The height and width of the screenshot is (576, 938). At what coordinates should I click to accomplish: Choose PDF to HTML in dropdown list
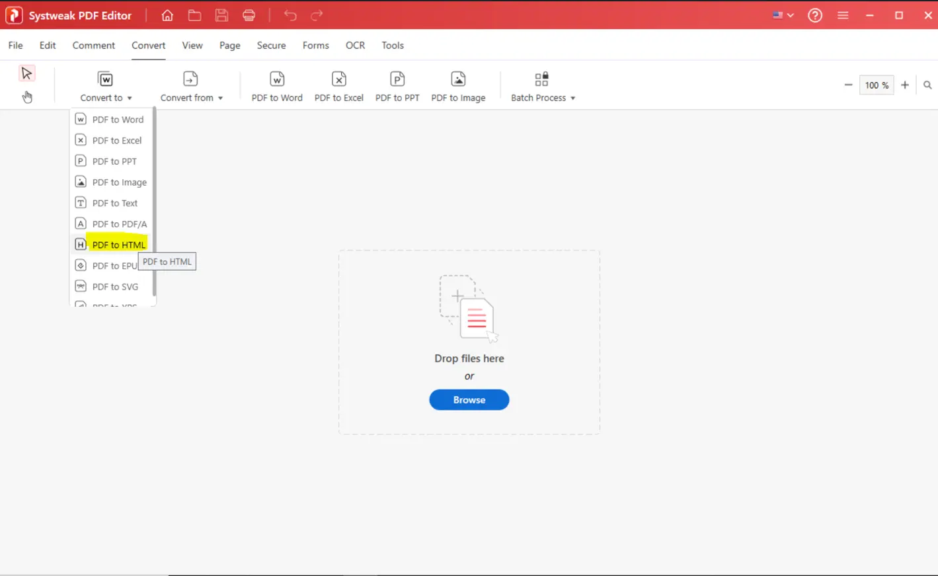click(111, 245)
